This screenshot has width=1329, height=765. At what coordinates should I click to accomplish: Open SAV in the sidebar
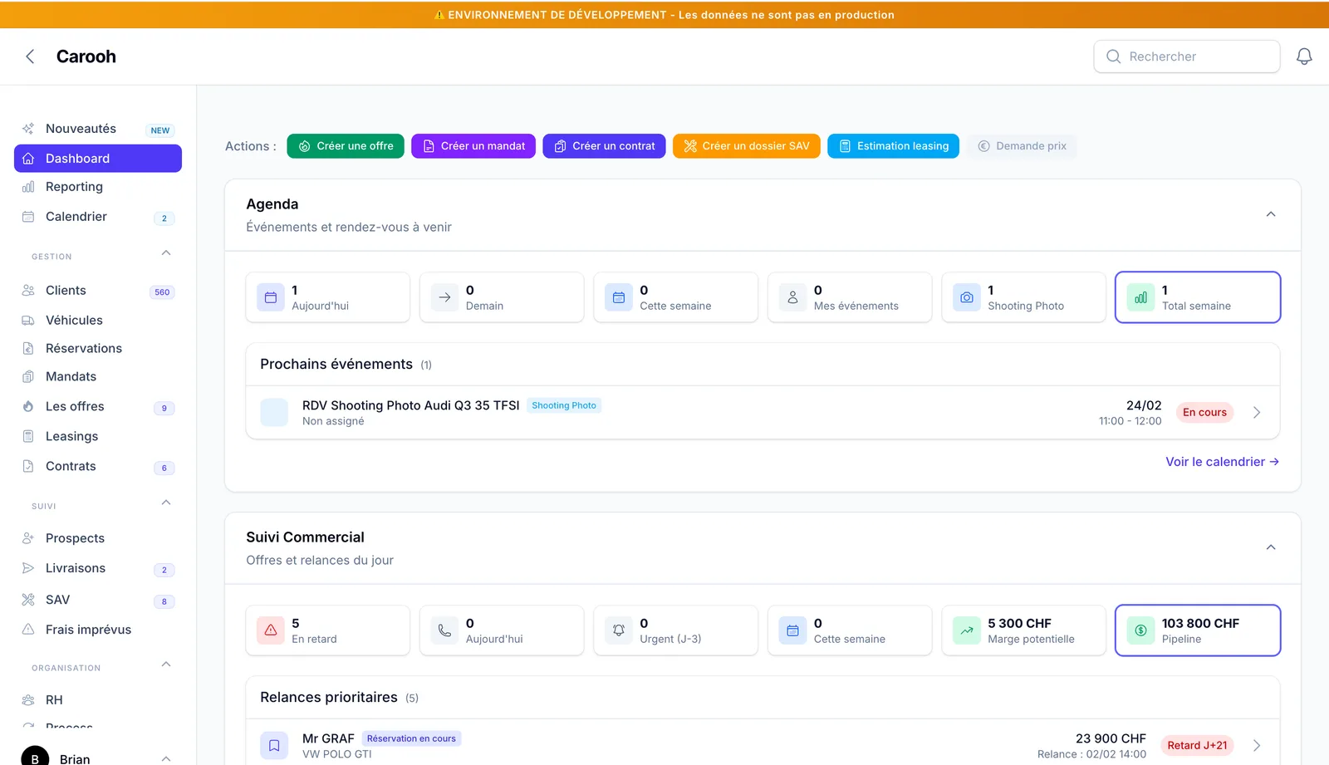coord(98,600)
